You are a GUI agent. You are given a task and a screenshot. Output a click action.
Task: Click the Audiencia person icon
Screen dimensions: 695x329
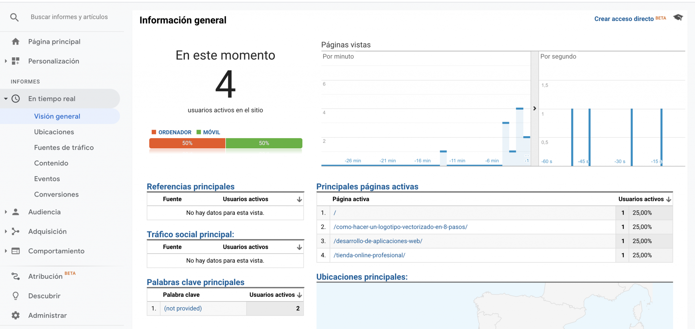(15, 212)
